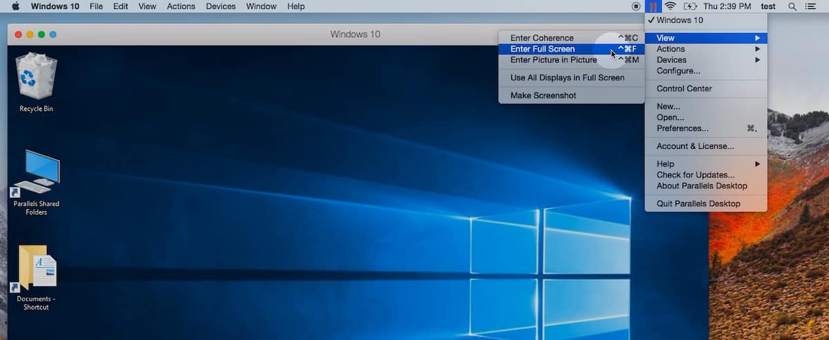This screenshot has width=829, height=340.
Task: Click the blue Coherence window button
Action: 53,34
